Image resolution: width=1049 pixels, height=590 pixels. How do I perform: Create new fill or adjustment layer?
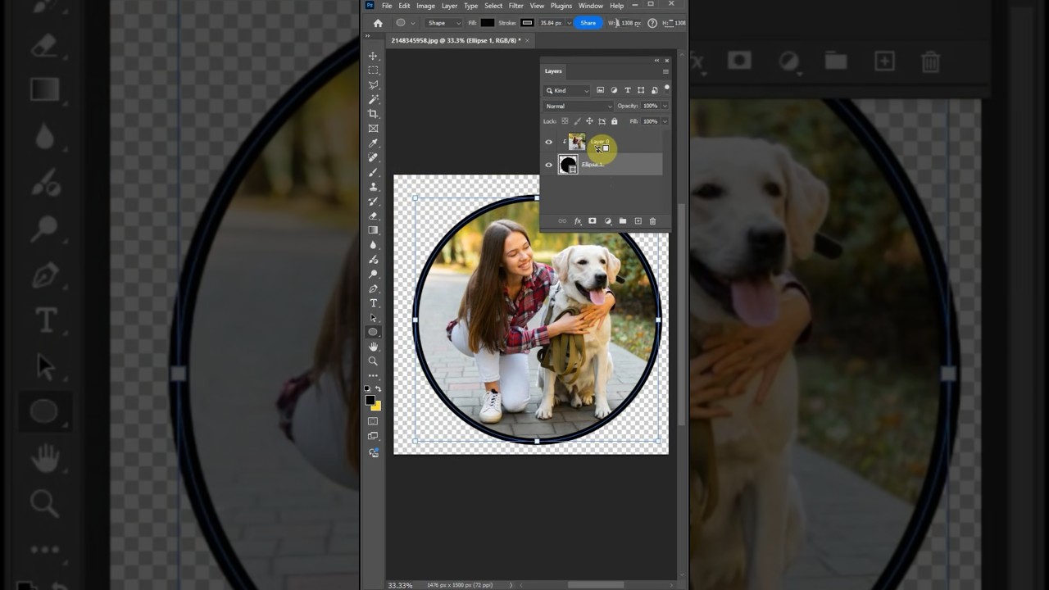pos(607,221)
